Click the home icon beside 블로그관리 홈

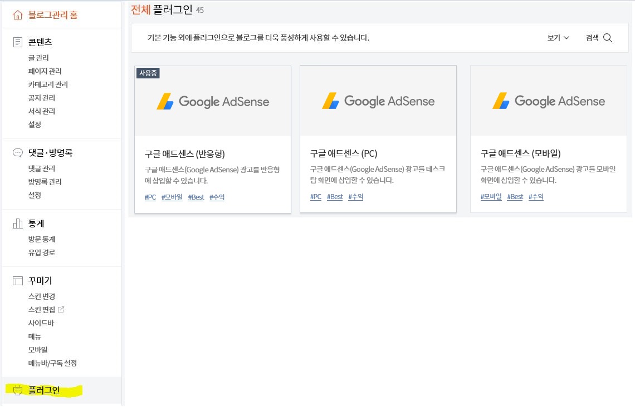[18, 15]
